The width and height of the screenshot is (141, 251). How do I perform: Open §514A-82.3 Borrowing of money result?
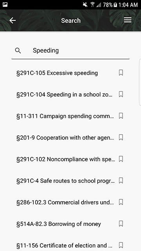point(58,224)
